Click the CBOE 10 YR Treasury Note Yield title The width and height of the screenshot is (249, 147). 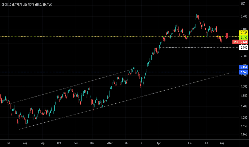26,5
